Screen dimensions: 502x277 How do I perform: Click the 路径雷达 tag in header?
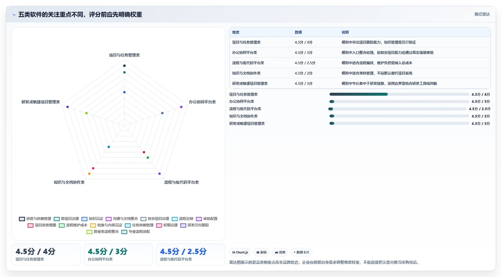[x=482, y=14]
